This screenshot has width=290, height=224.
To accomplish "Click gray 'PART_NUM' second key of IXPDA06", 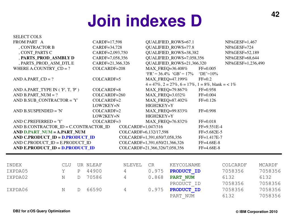I will [182, 196].
